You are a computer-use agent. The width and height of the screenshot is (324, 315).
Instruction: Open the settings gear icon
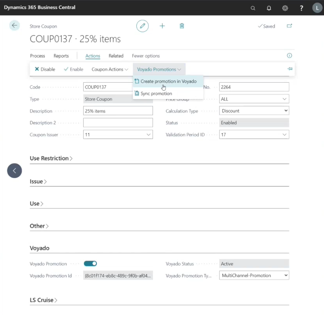coord(285,8)
